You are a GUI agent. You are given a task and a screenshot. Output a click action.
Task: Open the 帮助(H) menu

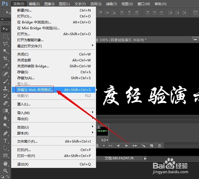(x=160, y=4)
